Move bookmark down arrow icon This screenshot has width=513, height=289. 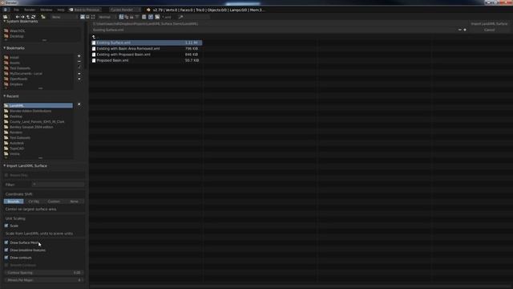(x=79, y=79)
